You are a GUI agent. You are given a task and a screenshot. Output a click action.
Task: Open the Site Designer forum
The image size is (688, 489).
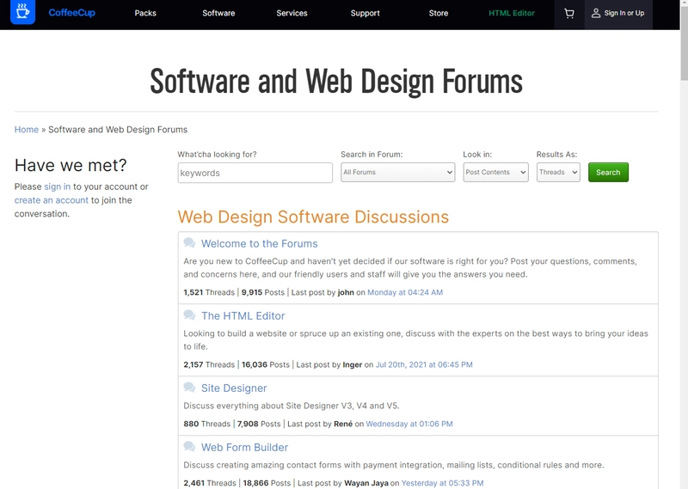coord(234,388)
